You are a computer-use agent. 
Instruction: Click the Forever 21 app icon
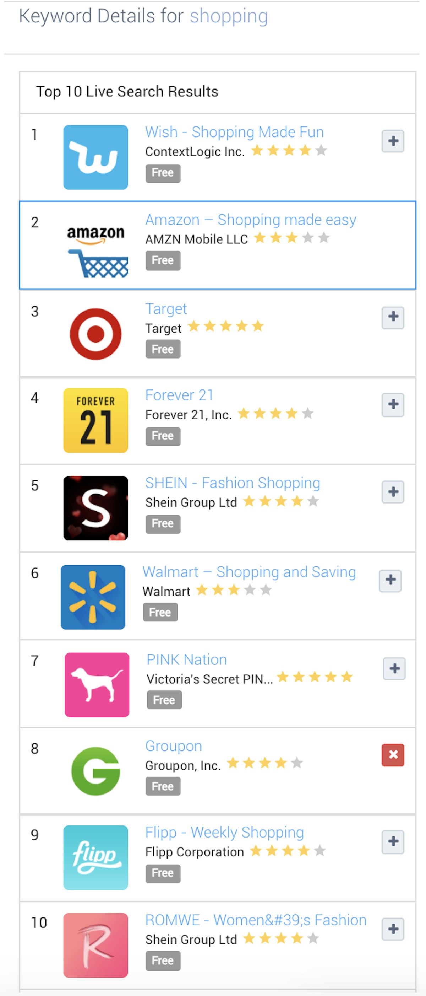pyautogui.click(x=95, y=420)
